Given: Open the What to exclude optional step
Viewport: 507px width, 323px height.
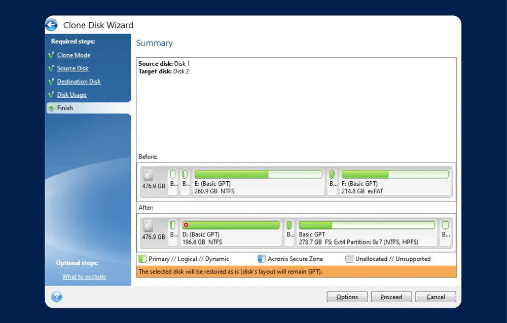Looking at the screenshot, I should coord(84,276).
